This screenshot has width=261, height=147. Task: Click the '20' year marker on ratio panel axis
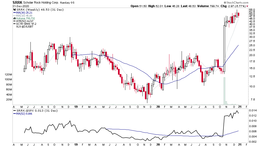158,145
